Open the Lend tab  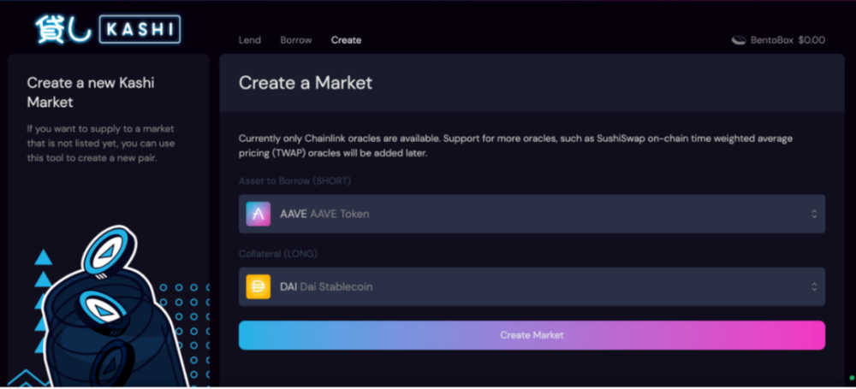point(249,40)
